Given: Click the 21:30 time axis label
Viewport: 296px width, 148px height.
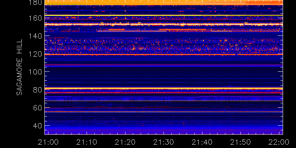Looking at the screenshot, I should point(164,142).
